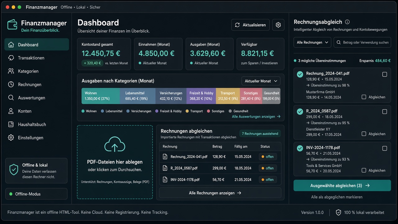Select the R_2024_0587.pdf card checkbox
Screen dimensions: 398x224
click(385, 111)
